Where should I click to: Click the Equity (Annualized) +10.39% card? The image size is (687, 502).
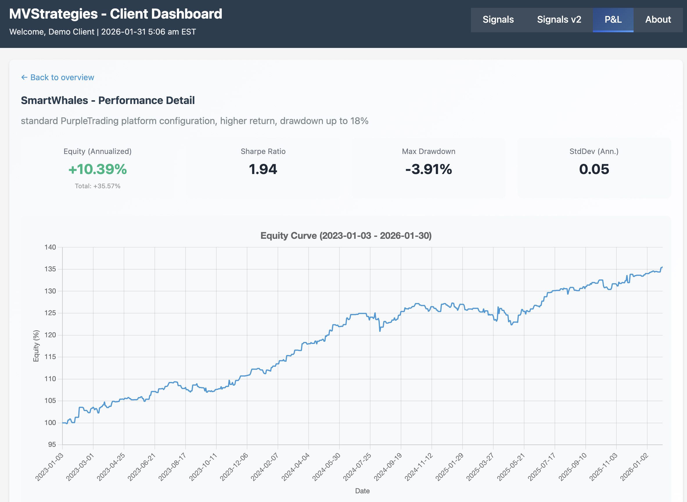(98, 169)
